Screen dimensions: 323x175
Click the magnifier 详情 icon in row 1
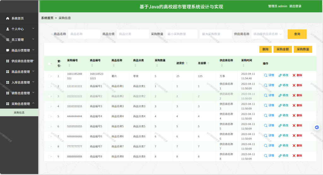(x=266, y=75)
